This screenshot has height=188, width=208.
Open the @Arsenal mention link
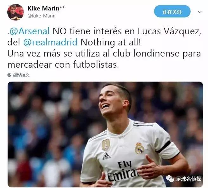30,31
